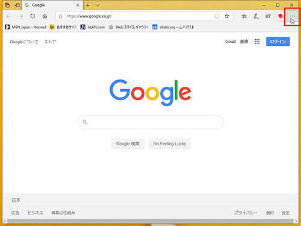Open the 検索の仕組み footer link
The height and width of the screenshot is (226, 301).
click(63, 213)
